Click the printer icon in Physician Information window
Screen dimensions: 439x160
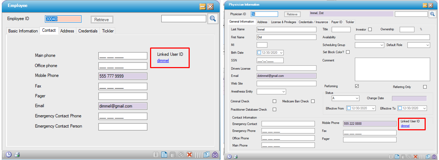click(x=236, y=157)
